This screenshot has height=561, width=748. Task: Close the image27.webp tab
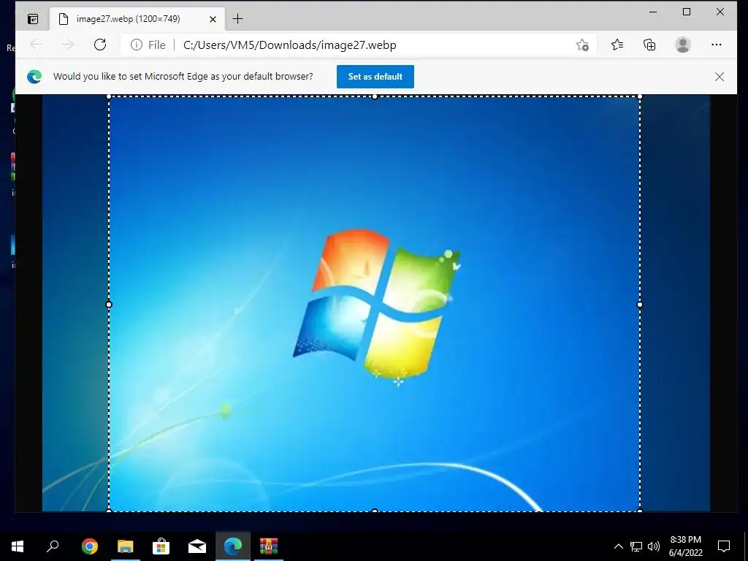(x=213, y=19)
